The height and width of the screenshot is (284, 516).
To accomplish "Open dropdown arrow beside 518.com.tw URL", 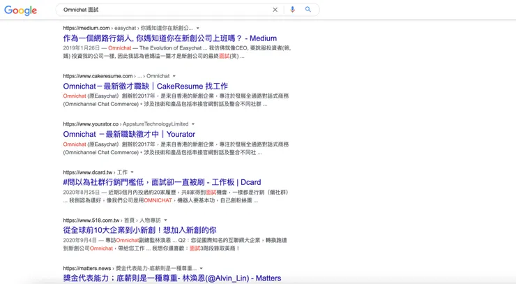I will (165, 220).
